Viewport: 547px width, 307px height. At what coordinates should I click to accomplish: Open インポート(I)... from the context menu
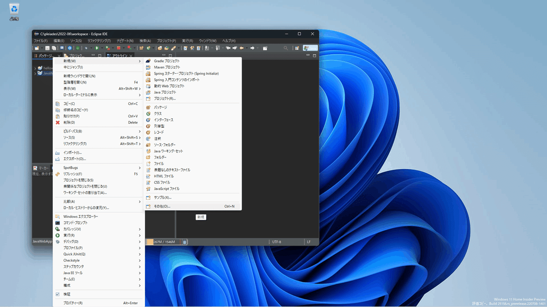98,153
